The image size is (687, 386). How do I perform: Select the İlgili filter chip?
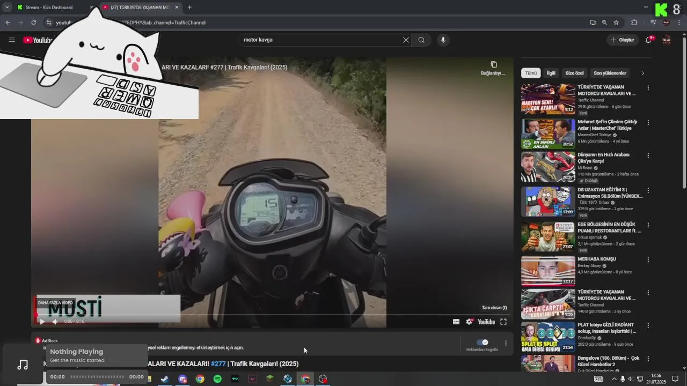[x=551, y=73]
